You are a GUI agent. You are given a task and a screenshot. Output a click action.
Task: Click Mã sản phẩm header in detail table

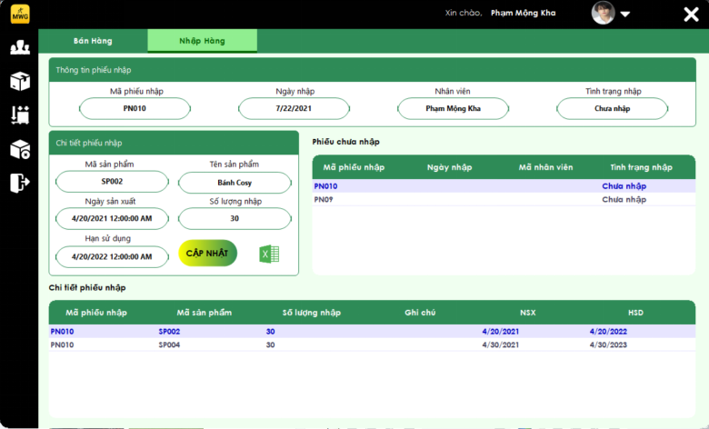point(204,313)
